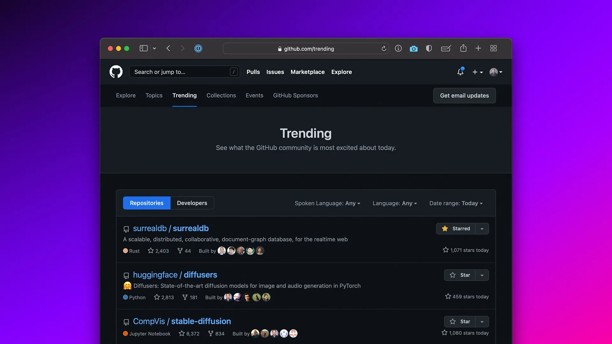Image resolution: width=612 pixels, height=344 pixels.
Task: Click the 1Password key icon
Action: coord(198,48)
